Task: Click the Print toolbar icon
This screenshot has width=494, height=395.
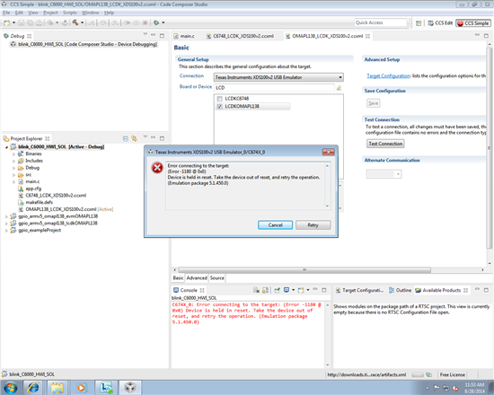Action: point(39,23)
